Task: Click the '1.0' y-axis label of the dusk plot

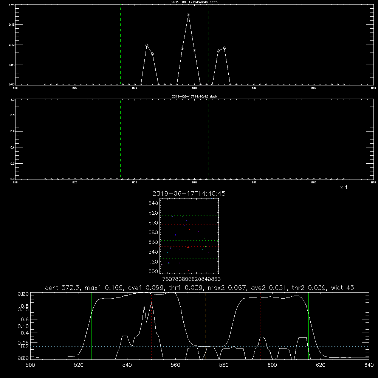Action: [12, 99]
